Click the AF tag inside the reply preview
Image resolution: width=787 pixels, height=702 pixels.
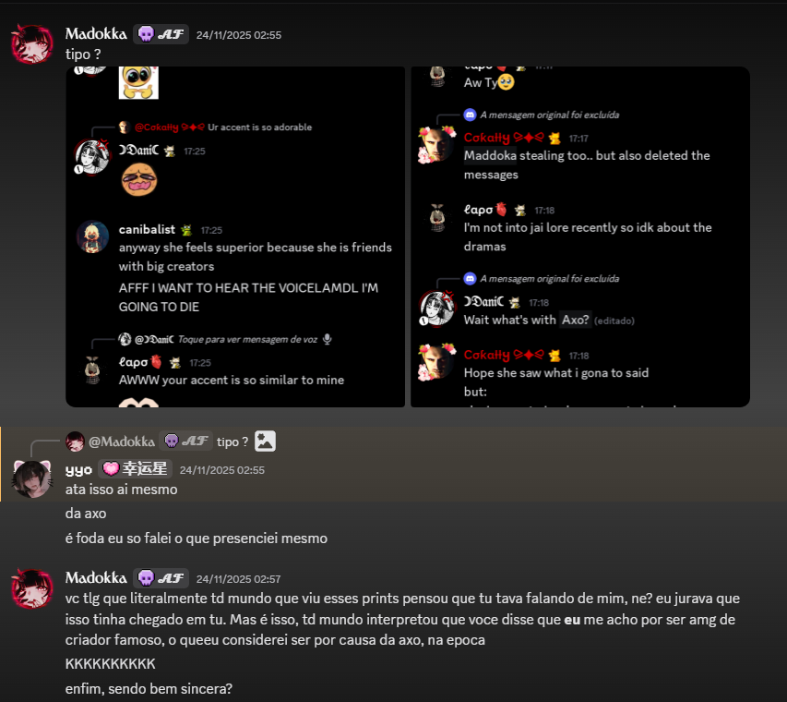click(x=186, y=442)
